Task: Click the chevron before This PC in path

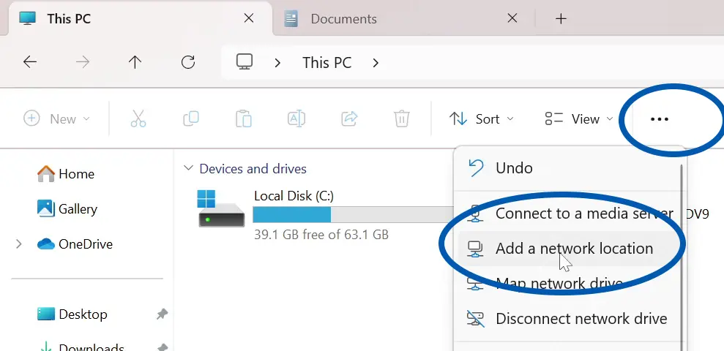Action: 277,63
